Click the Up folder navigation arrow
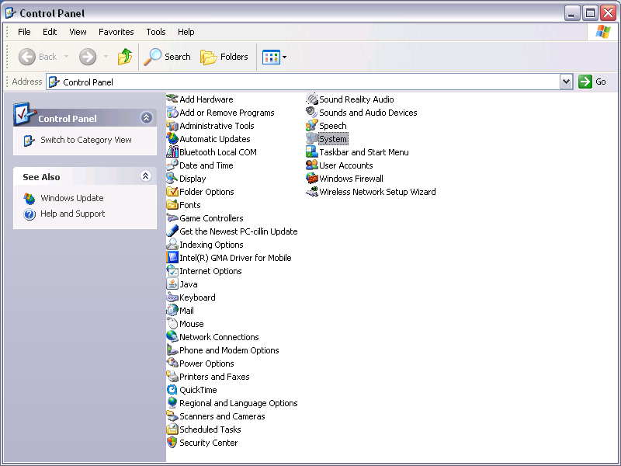This screenshot has width=621, height=466. point(123,57)
